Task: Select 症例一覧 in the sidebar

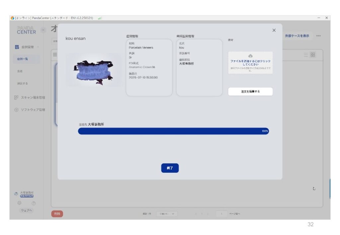Action: (x=23, y=59)
